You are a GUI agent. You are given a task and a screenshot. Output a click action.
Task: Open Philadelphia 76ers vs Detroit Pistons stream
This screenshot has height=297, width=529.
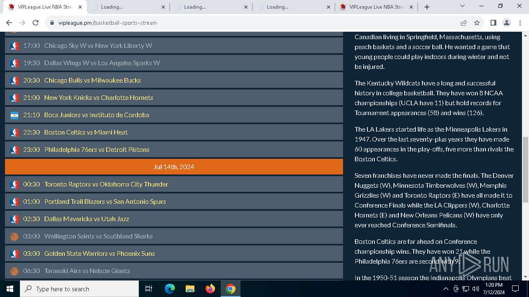click(174, 150)
